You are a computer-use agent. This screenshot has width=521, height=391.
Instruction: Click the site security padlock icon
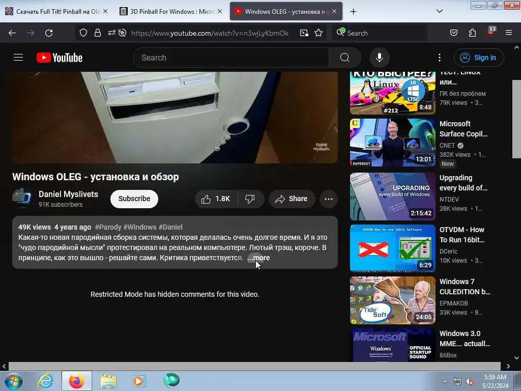tap(97, 33)
